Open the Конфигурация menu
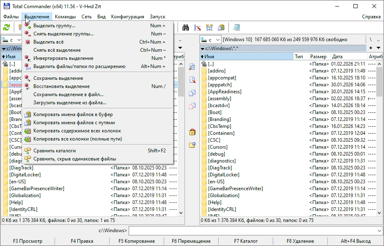 (127, 17)
